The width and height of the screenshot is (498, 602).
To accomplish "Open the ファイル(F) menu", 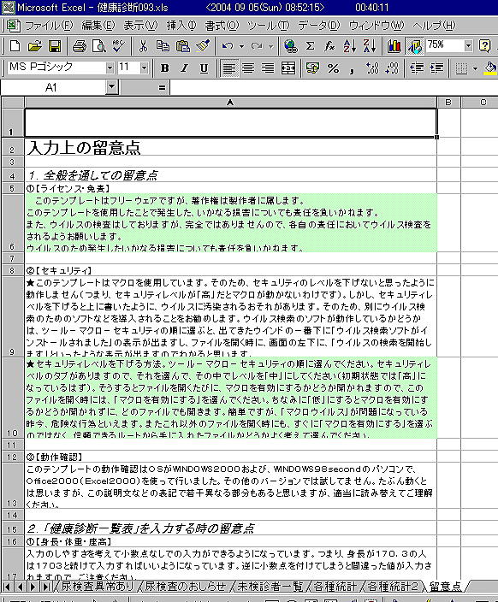I will pos(49,26).
